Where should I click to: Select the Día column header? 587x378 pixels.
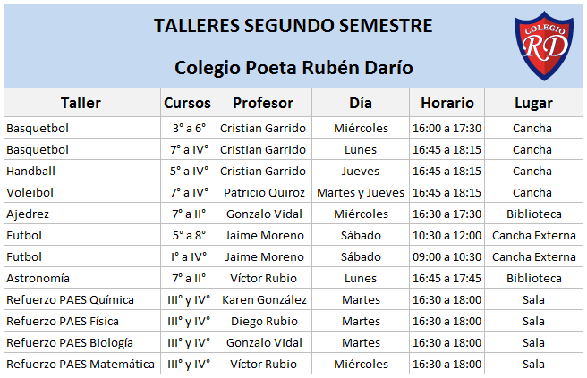(361, 103)
